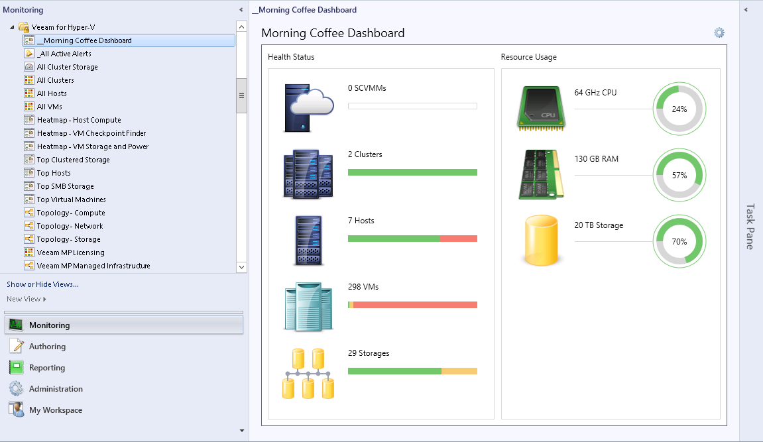Open the Topology - Storage view
The height and width of the screenshot is (442, 763).
pos(69,239)
